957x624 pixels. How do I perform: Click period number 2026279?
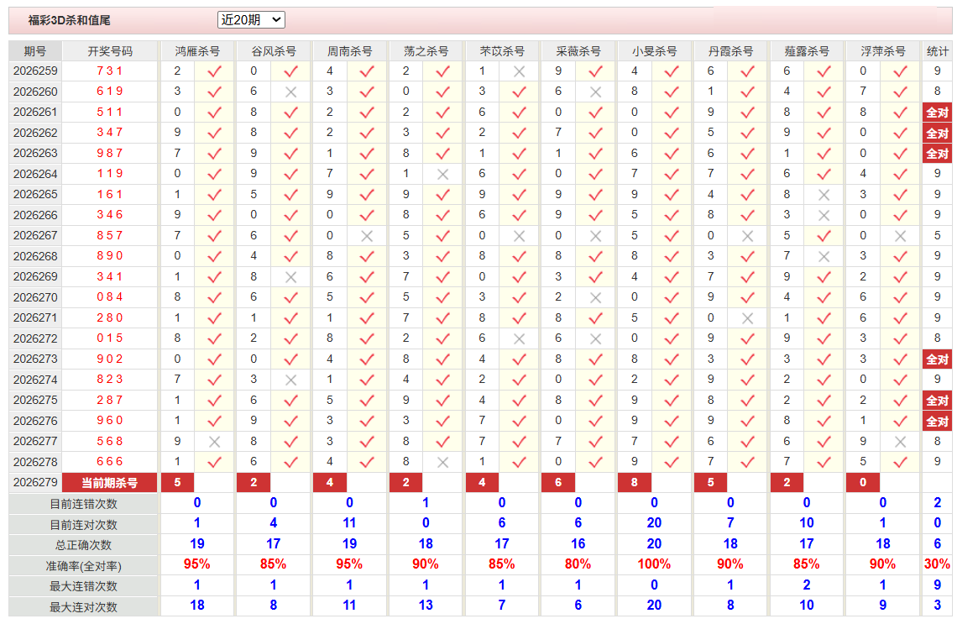tap(35, 482)
